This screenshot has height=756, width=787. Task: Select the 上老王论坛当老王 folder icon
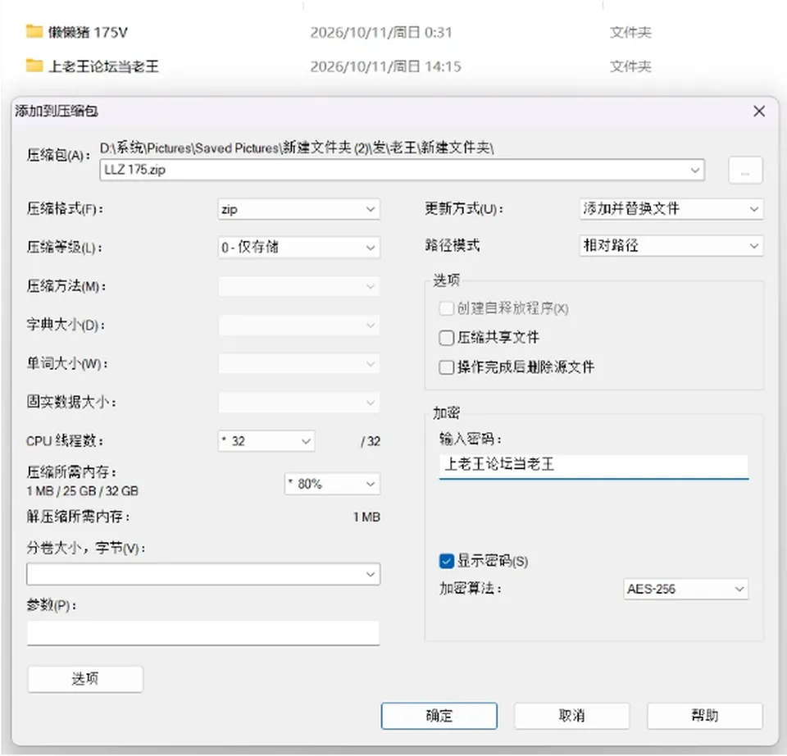pos(34,66)
